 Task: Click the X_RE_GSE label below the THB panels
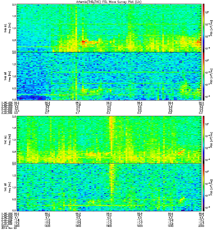pyautogui.click(x=7, y=103)
